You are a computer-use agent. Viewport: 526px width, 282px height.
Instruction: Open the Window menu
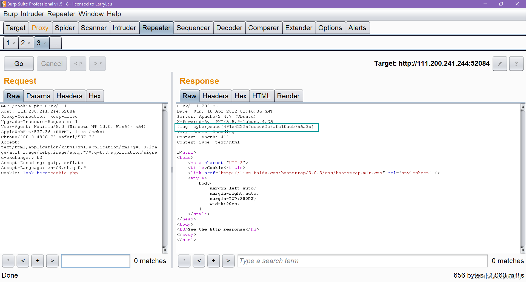[x=91, y=14]
